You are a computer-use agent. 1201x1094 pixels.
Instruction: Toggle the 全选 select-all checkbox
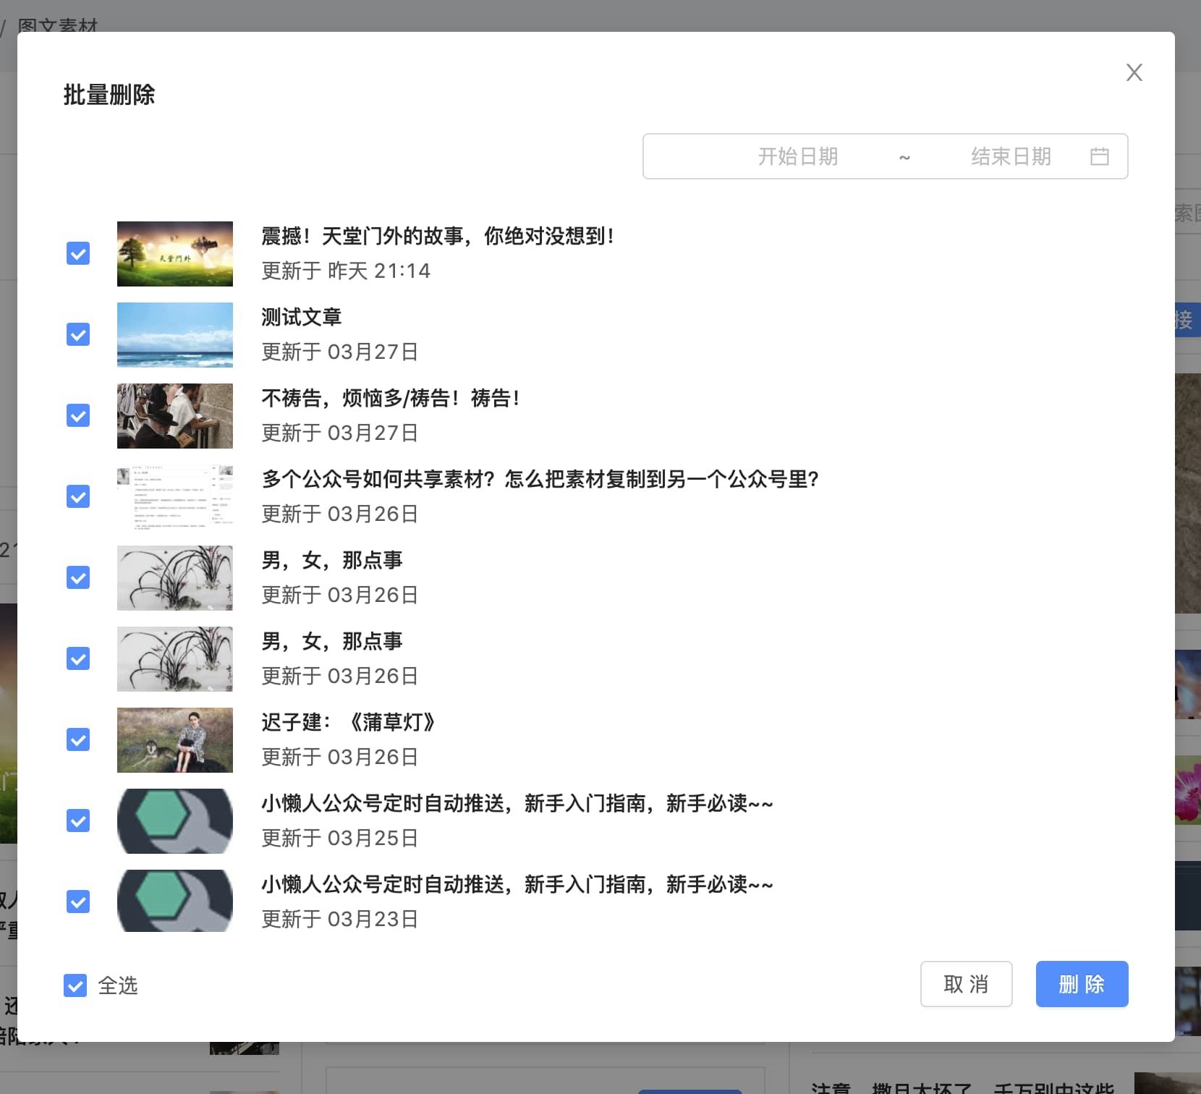75,985
